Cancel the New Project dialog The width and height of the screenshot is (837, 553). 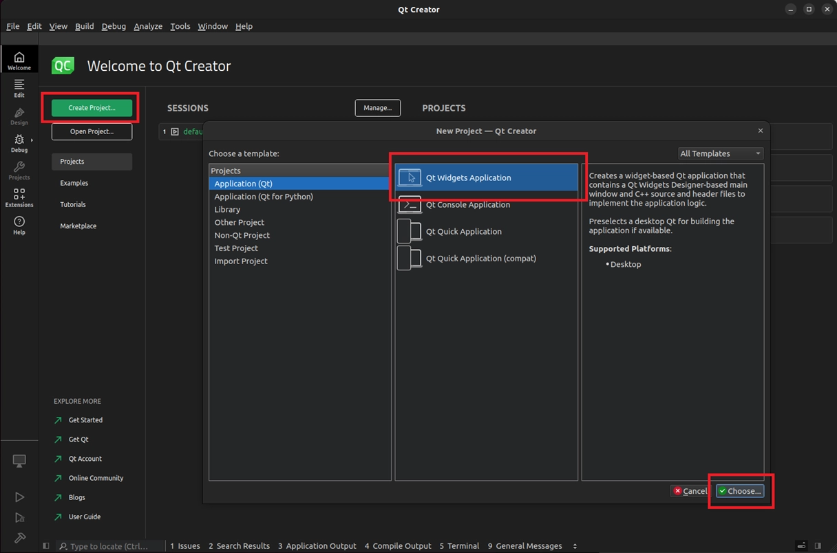pyautogui.click(x=690, y=491)
